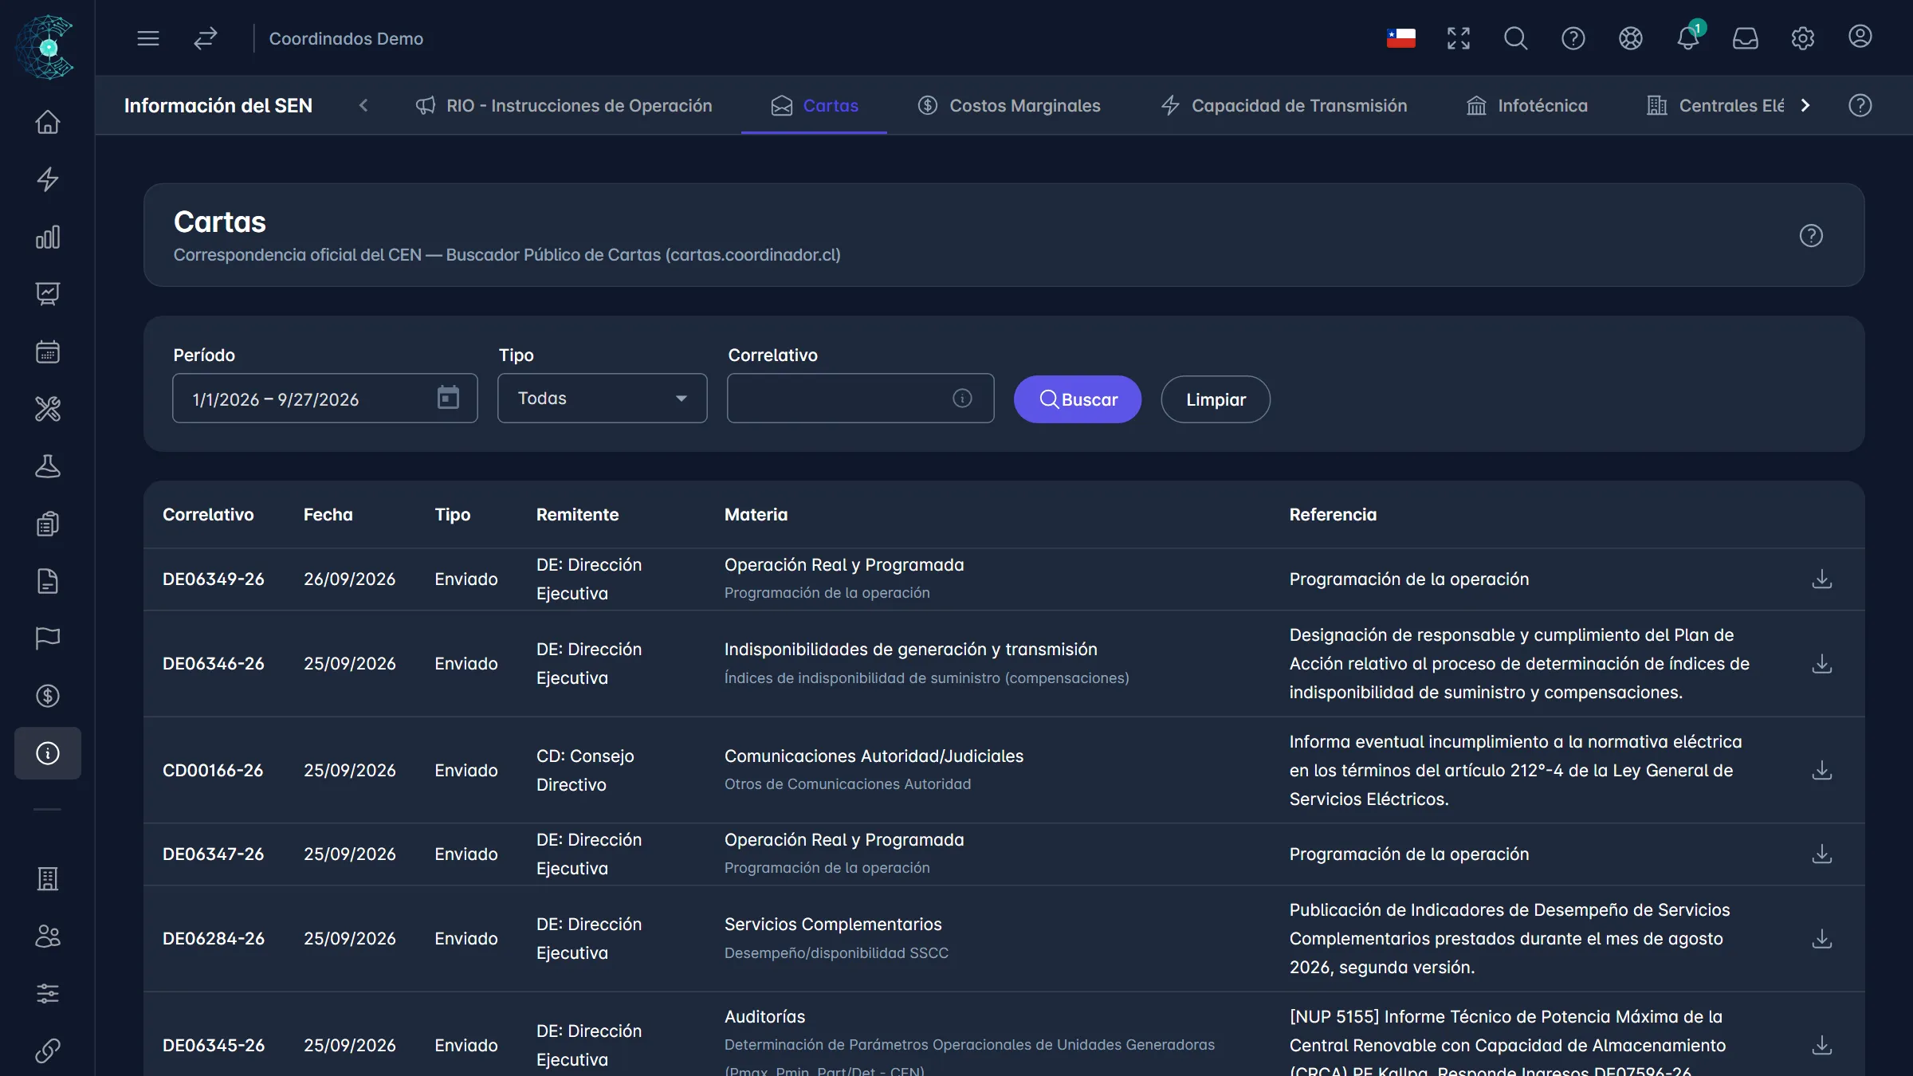Screen dimensions: 1913x1076
Task: Open the search magnifier in top bar
Action: (1515, 38)
